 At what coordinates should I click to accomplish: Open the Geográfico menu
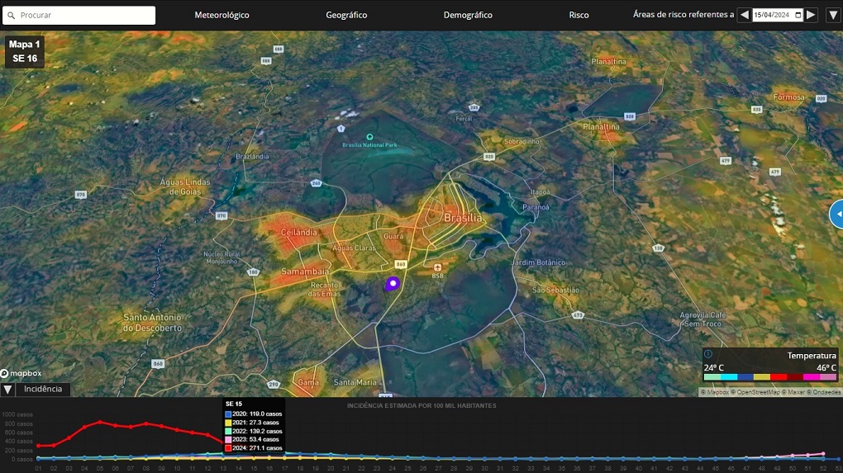coord(346,15)
